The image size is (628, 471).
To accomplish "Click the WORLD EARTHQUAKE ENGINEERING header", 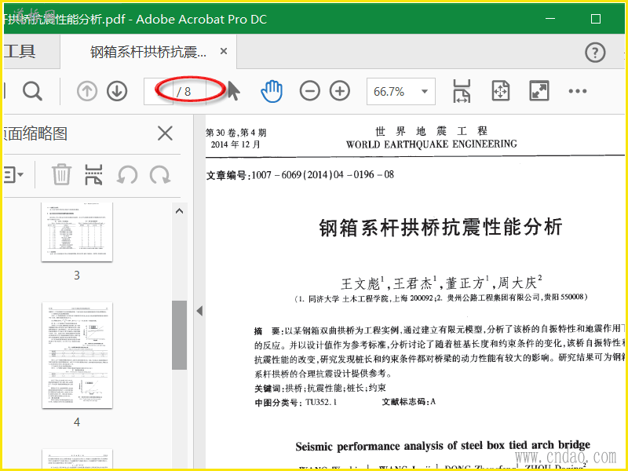I will [x=431, y=144].
